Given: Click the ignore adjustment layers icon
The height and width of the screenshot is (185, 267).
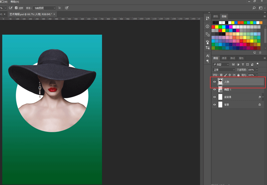Looking at the screenshot, I should pyautogui.click(x=59, y=8).
